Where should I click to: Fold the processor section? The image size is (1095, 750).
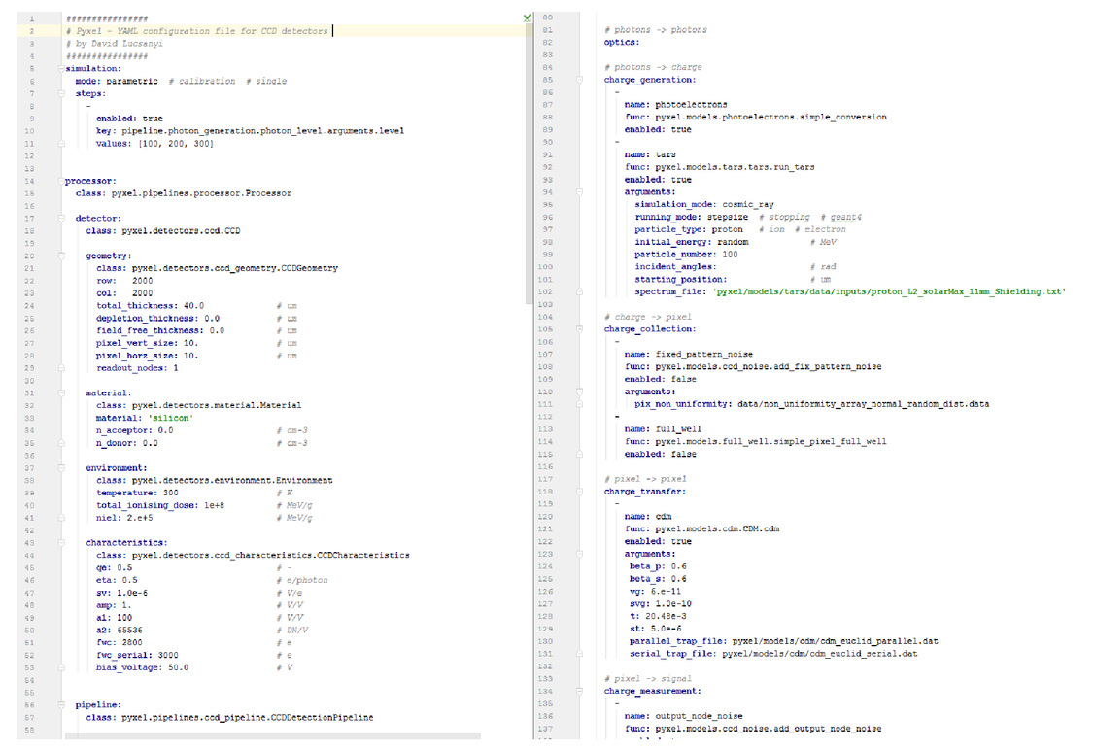click(x=61, y=181)
